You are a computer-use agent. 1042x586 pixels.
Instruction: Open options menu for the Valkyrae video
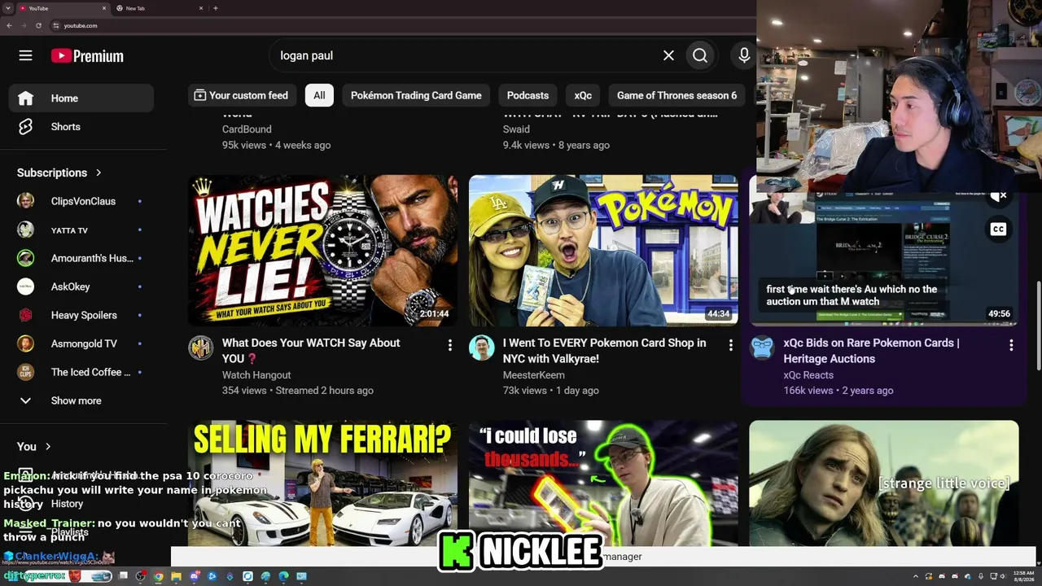(x=730, y=345)
